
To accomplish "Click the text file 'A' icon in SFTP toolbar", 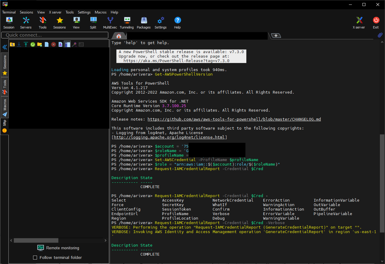I will click(x=60, y=44).
